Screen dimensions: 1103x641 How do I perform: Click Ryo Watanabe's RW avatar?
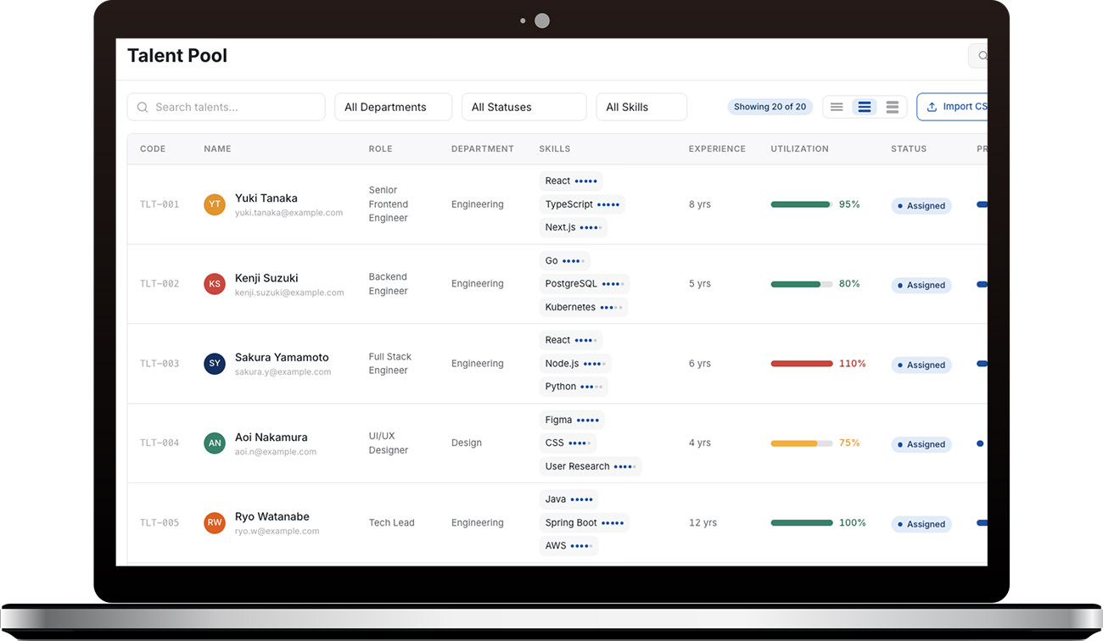pyautogui.click(x=215, y=523)
